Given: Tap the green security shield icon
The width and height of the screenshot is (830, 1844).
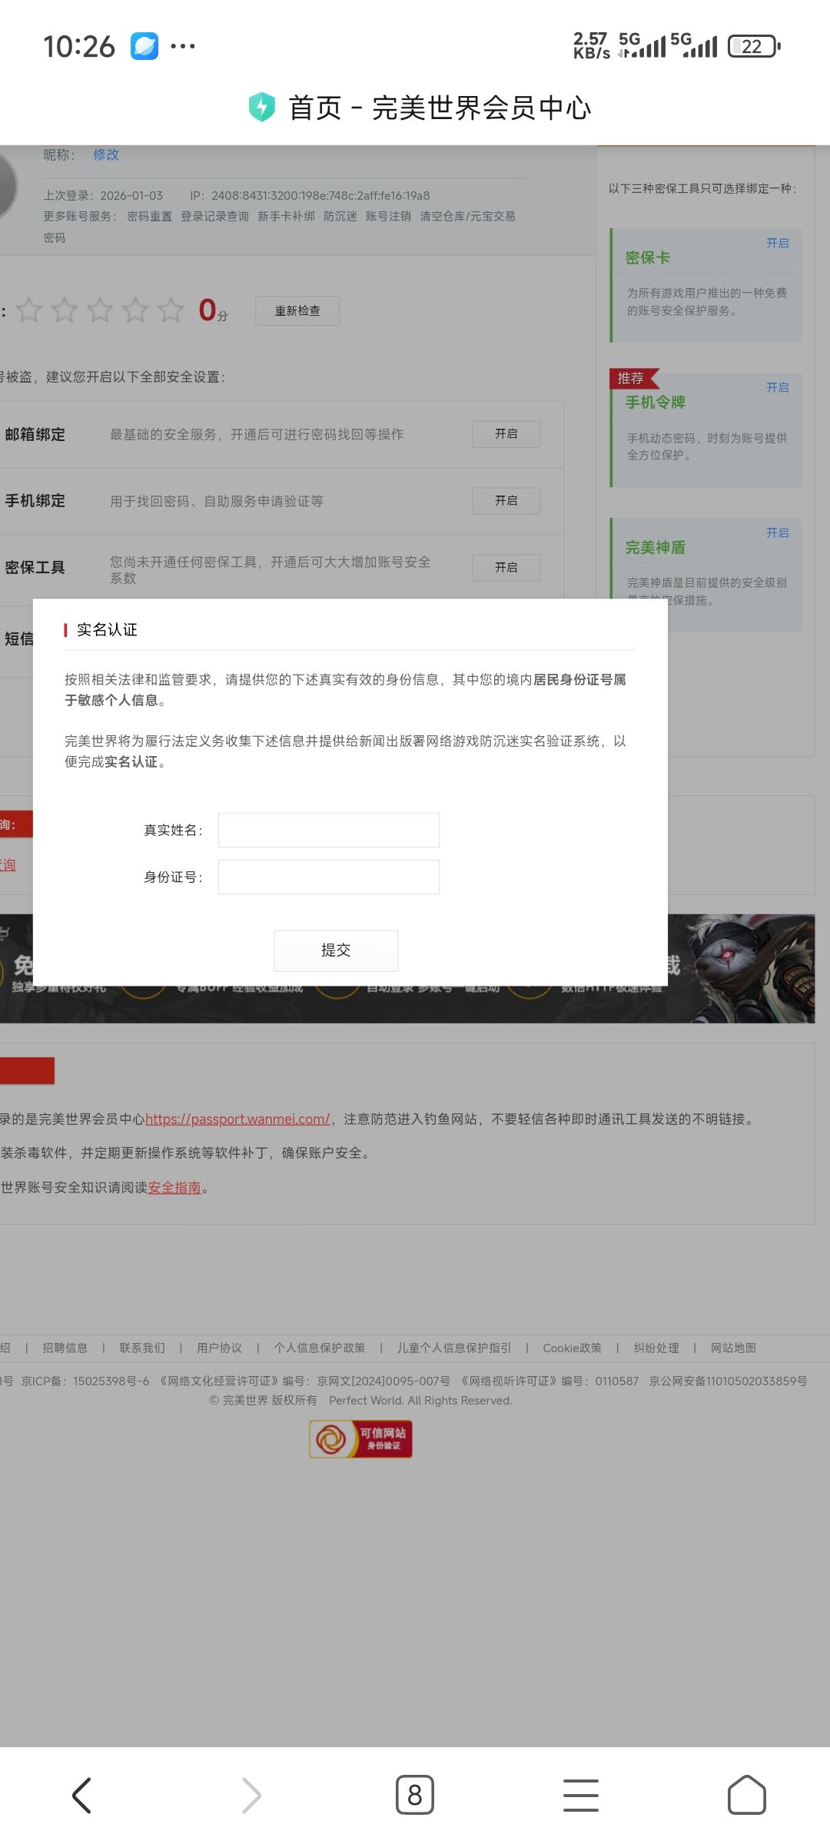Looking at the screenshot, I should point(262,108).
